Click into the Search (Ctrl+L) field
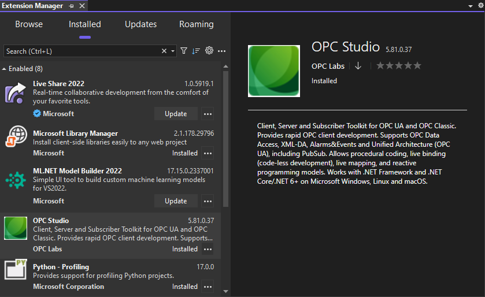 81,51
